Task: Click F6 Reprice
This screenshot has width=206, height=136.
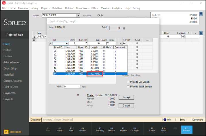Action: [112, 129]
